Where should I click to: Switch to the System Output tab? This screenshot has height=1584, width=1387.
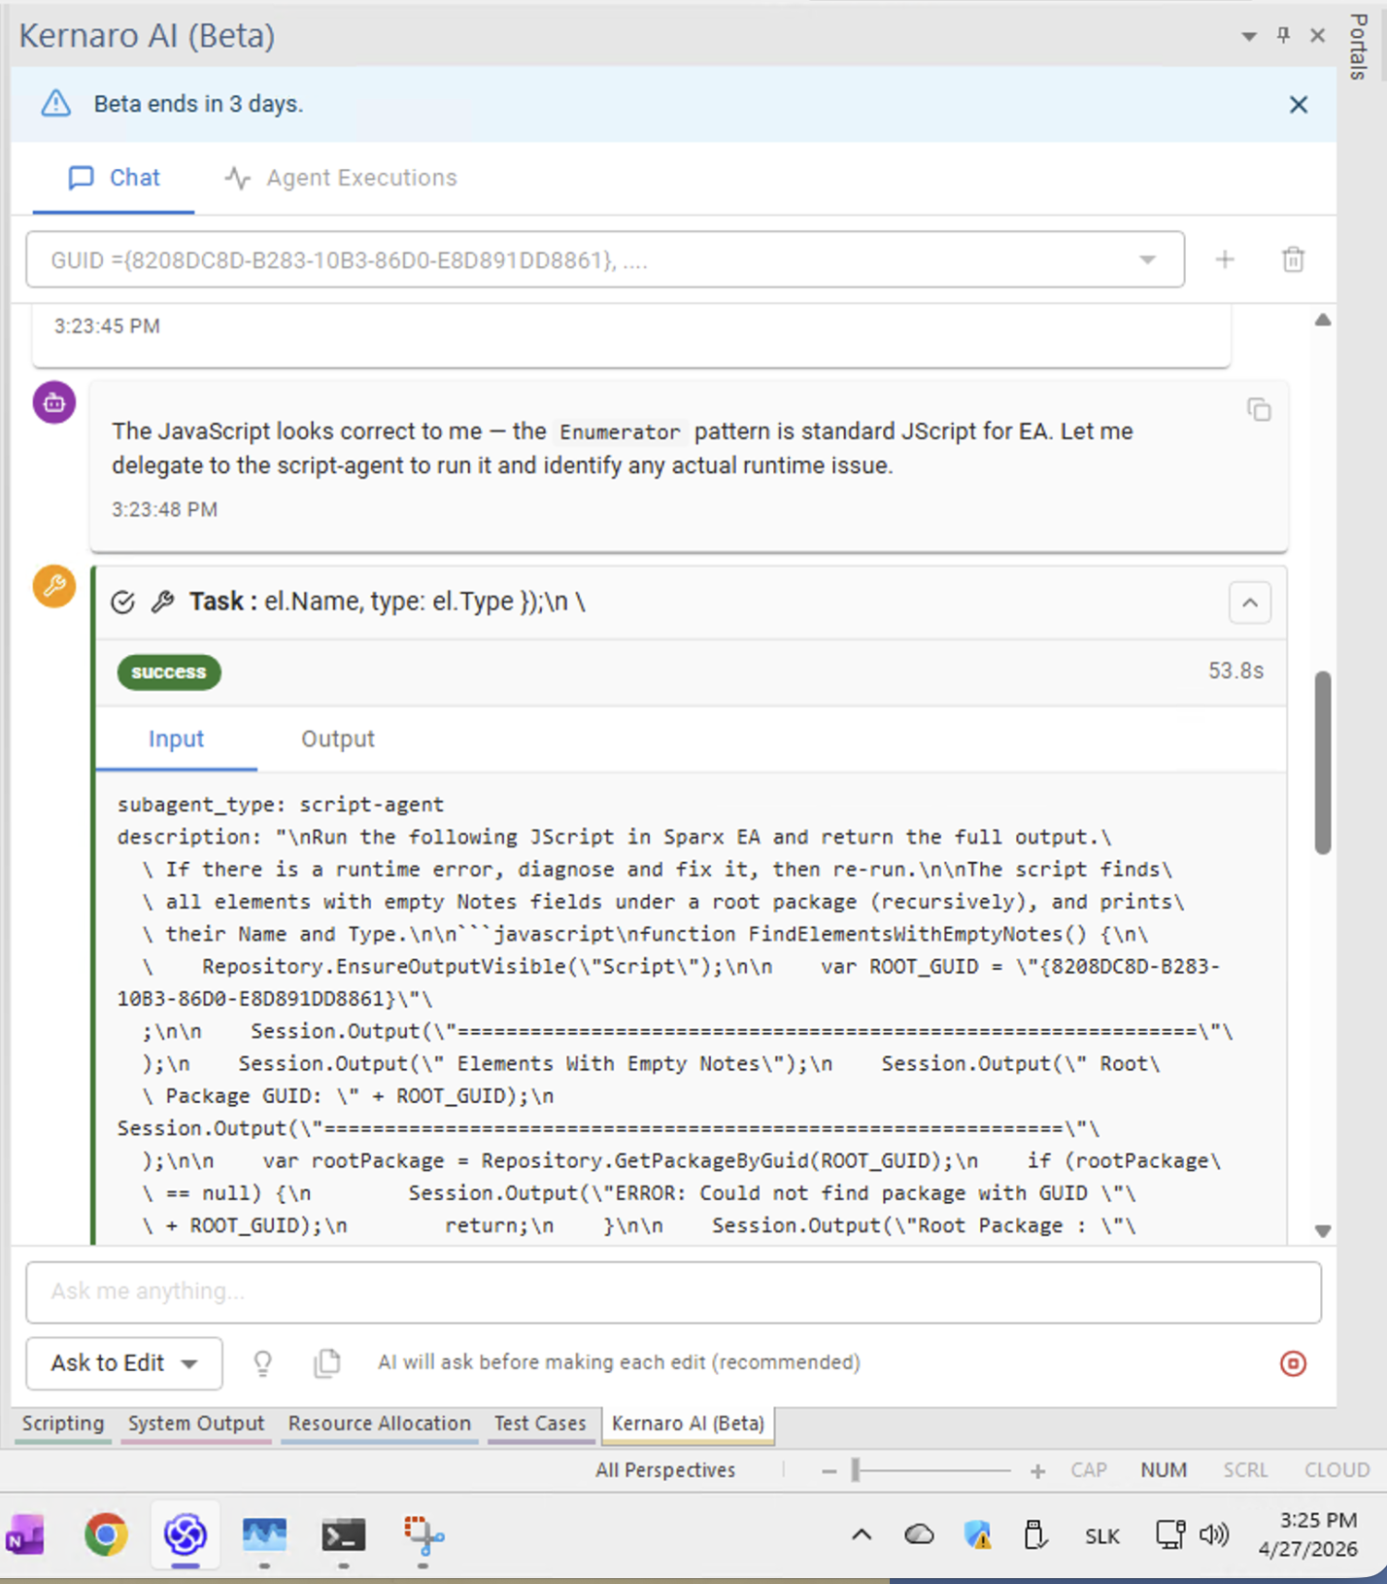(x=196, y=1424)
